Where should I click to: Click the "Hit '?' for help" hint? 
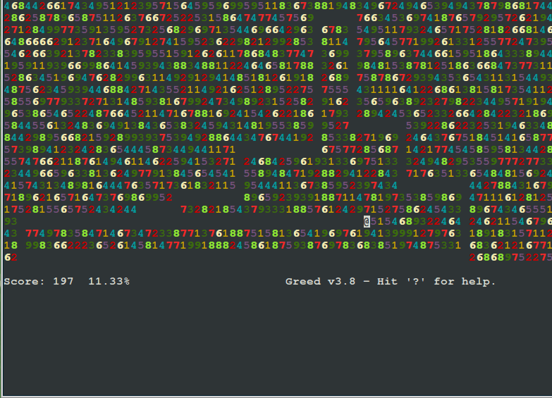(436, 282)
